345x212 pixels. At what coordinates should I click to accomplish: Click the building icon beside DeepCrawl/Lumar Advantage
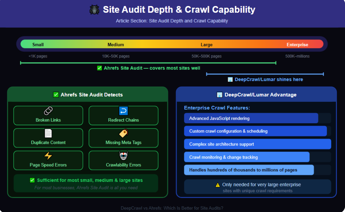(220, 95)
